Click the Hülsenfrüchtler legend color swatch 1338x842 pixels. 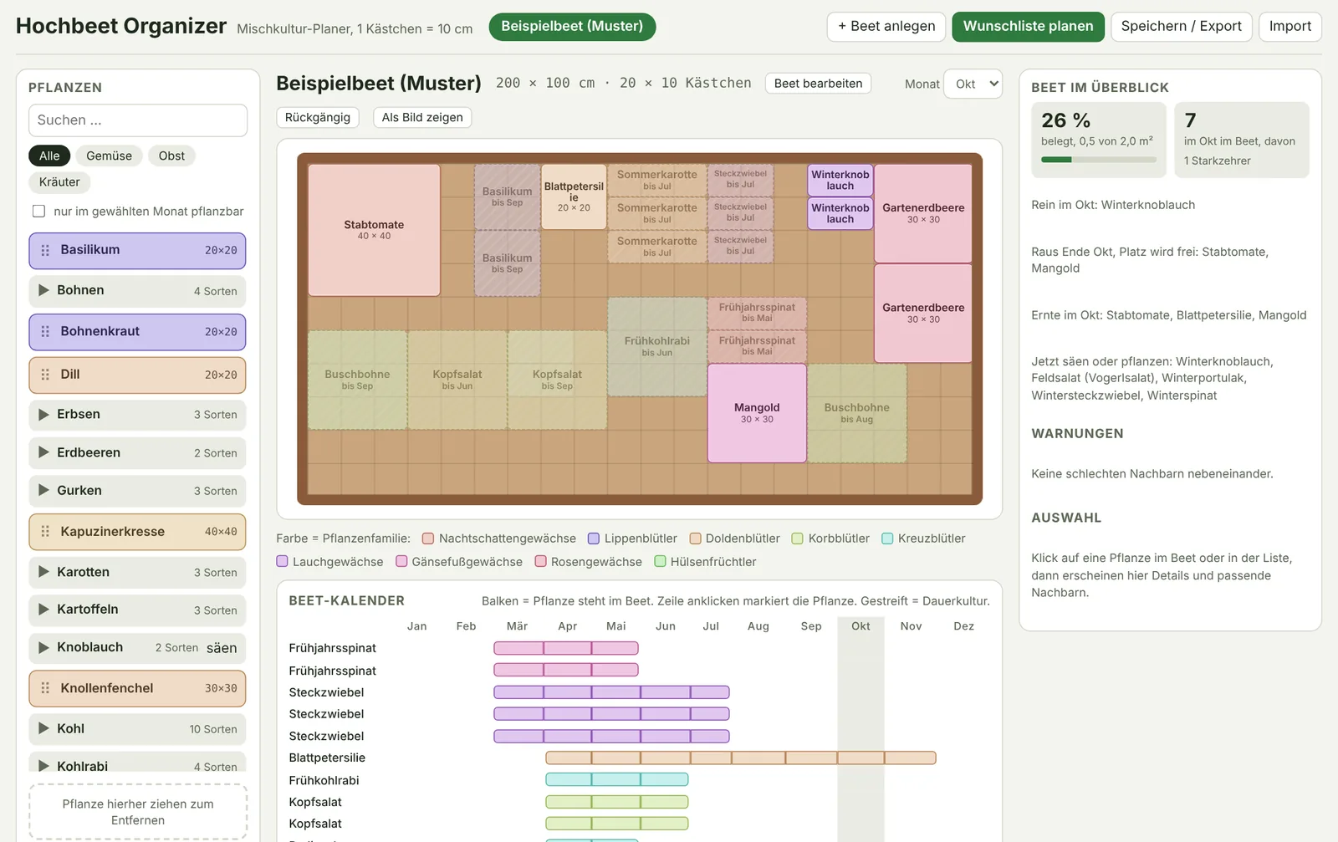(x=660, y=561)
